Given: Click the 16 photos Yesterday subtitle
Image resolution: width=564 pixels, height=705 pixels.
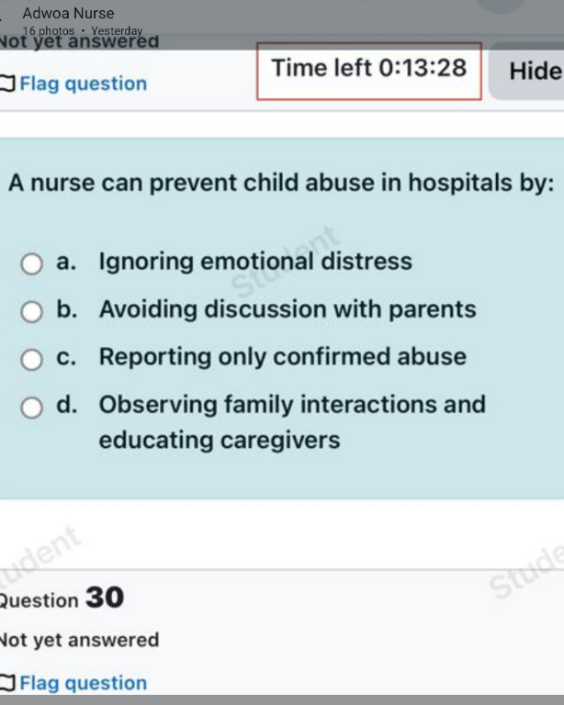Looking at the screenshot, I should 83,30.
